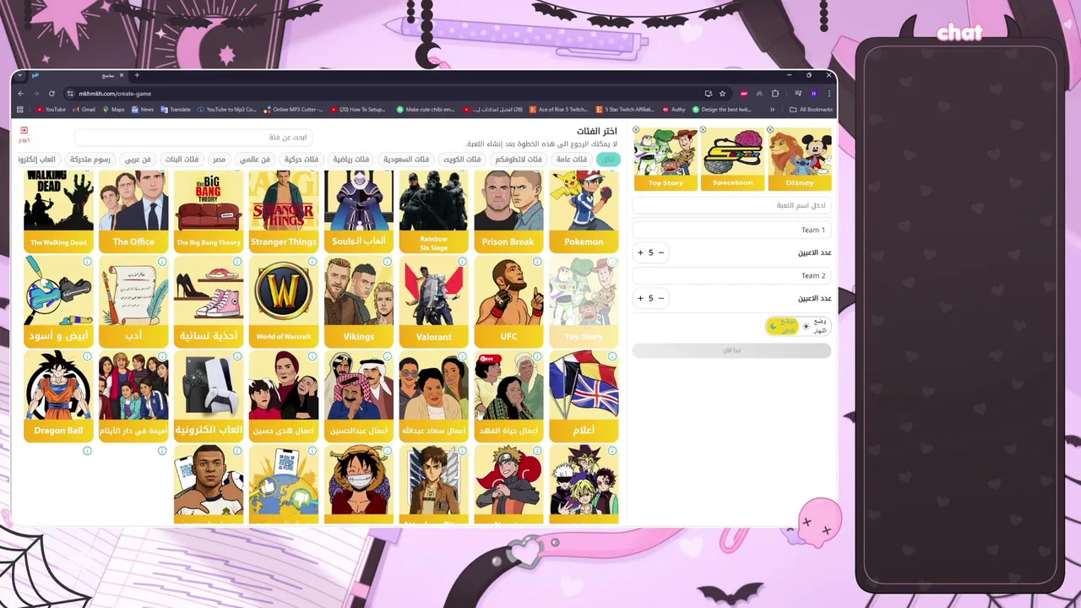The height and width of the screenshot is (608, 1081).
Task: Open the browser extensions puzzle icon
Action: tap(775, 94)
